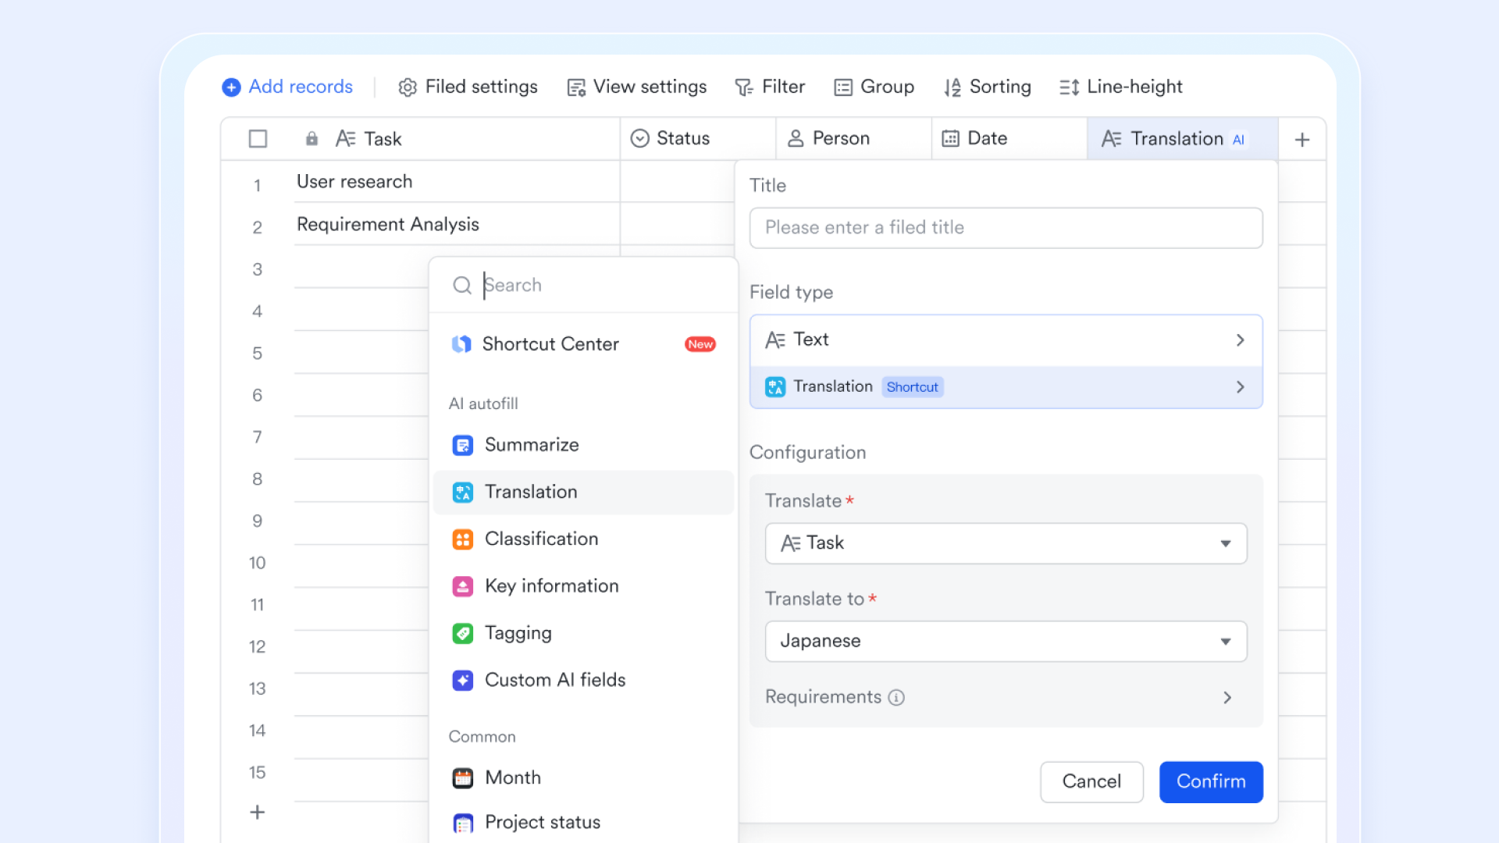Select Classification menu entry
The width and height of the screenshot is (1499, 843).
point(583,539)
